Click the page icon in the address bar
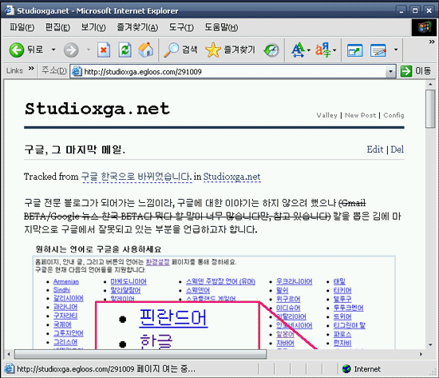The width and height of the screenshot is (439, 378). tap(77, 72)
